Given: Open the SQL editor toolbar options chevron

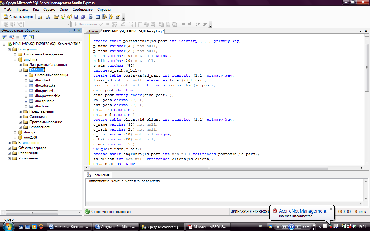Looking at the screenshot, I should click(210, 25).
